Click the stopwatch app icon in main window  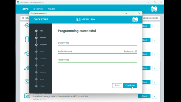(x=27, y=53)
